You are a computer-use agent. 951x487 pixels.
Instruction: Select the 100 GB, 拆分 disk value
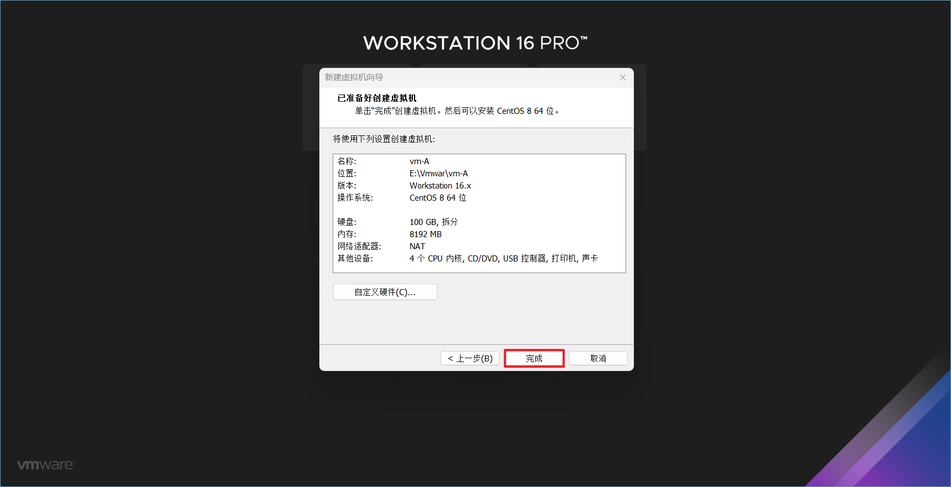pyautogui.click(x=433, y=222)
